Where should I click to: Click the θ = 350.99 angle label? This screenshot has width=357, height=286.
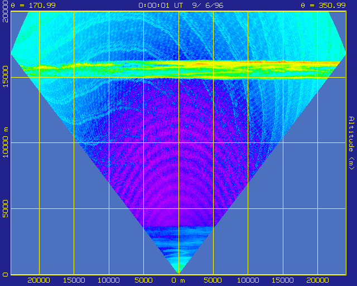coord(324,5)
